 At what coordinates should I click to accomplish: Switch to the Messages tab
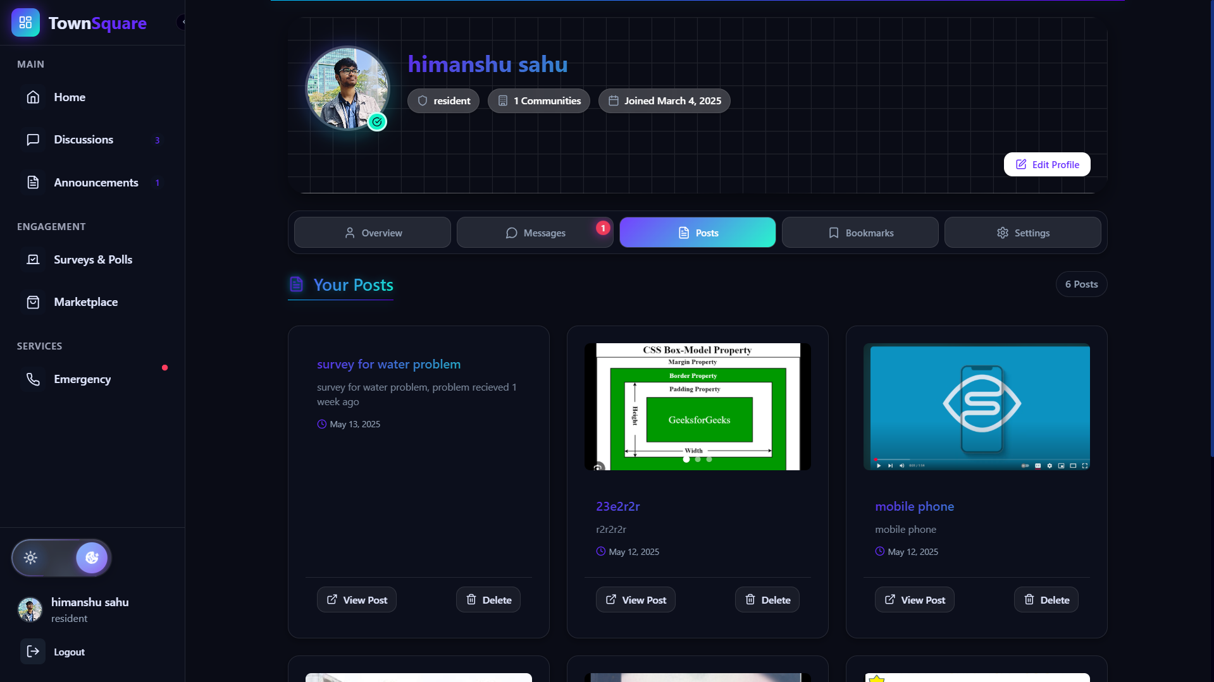(535, 233)
